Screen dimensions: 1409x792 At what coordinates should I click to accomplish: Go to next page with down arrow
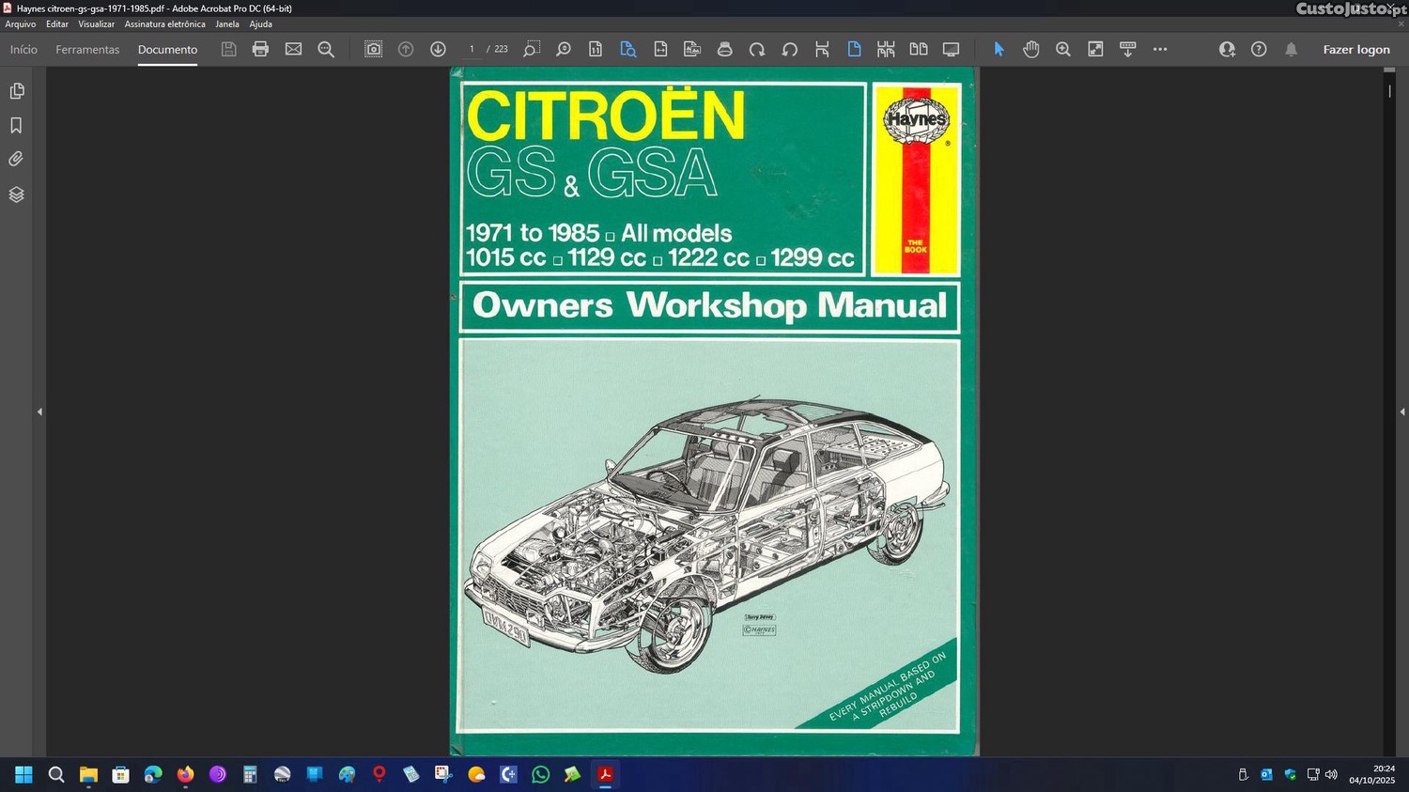[x=438, y=49]
